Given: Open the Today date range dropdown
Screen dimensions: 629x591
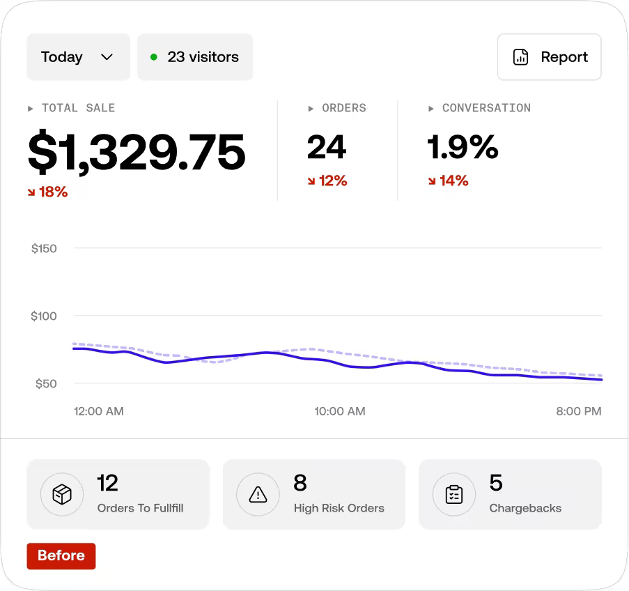Looking at the screenshot, I should pos(78,57).
